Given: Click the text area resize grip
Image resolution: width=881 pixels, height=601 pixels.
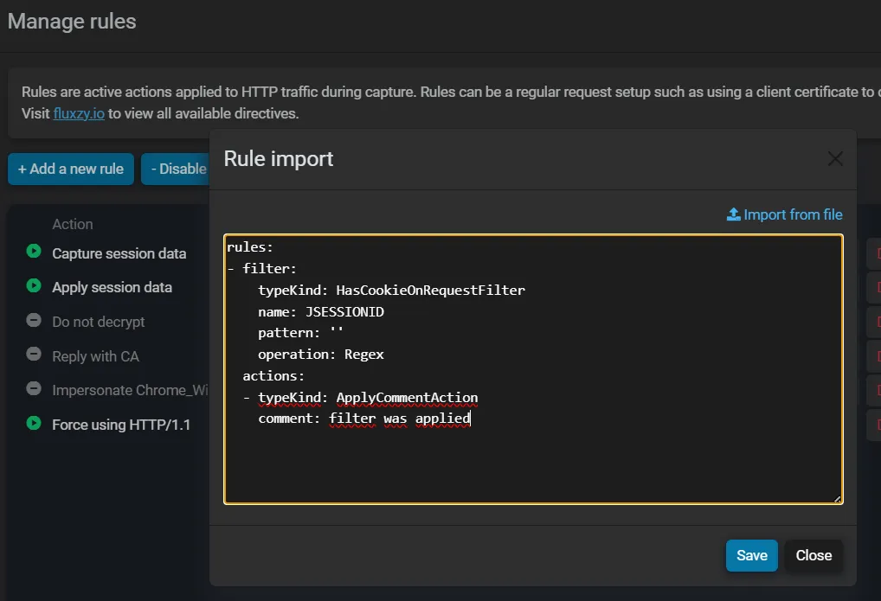Looking at the screenshot, I should coord(837,499).
